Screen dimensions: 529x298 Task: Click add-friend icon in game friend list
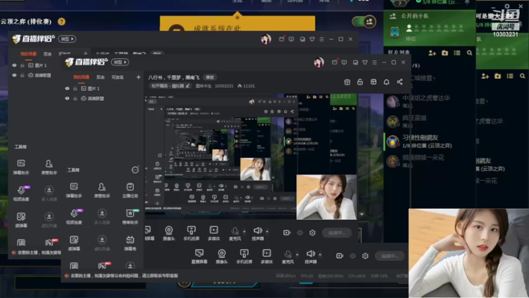click(432, 53)
